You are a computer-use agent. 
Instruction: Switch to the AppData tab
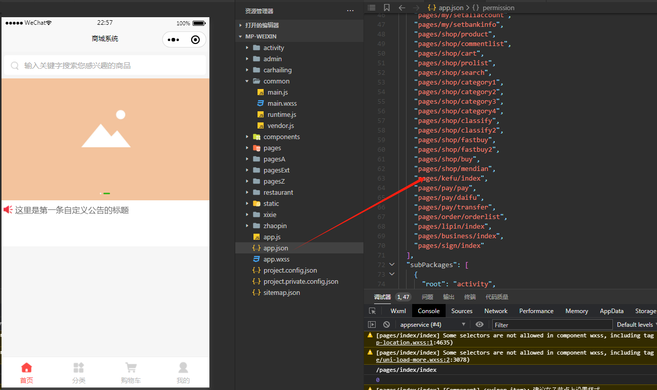[x=612, y=311]
